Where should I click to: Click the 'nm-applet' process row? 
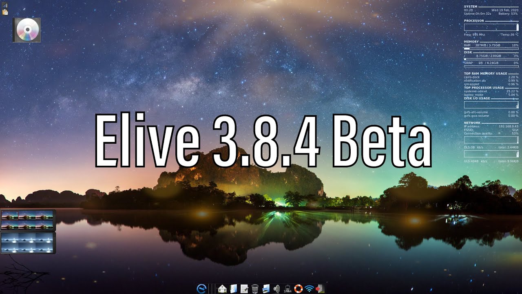[491, 84]
